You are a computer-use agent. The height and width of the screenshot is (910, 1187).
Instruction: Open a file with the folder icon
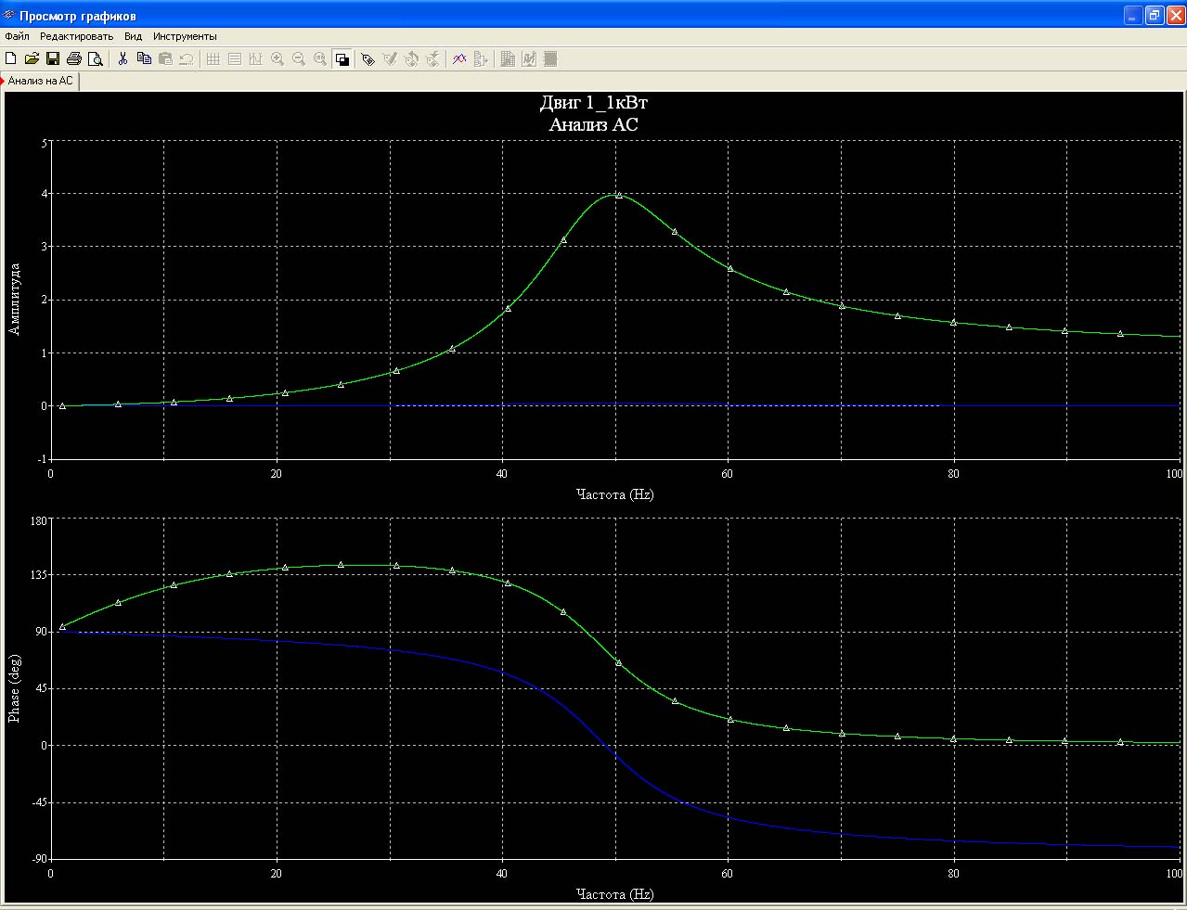click(32, 59)
